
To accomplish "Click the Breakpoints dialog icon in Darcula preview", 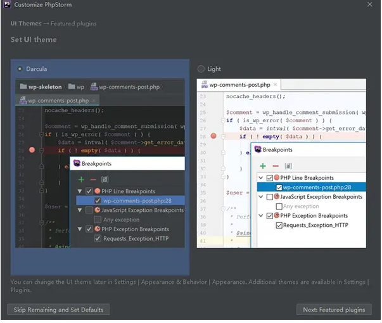I will 77,163.
